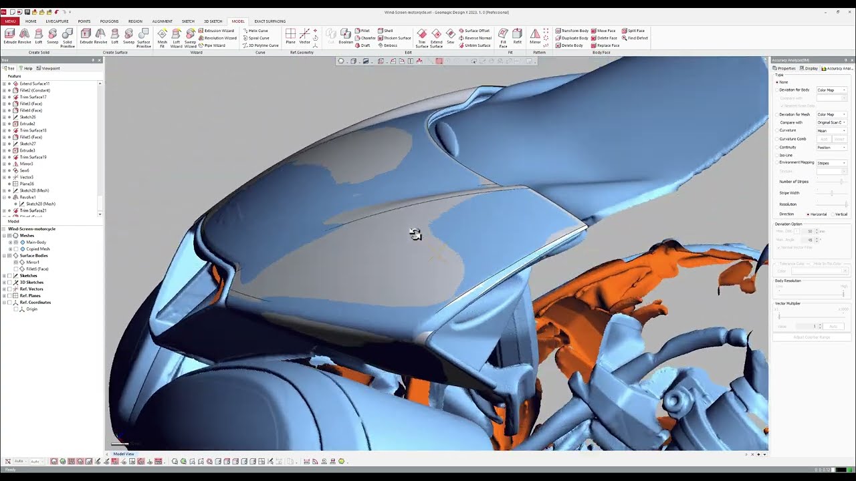
Task: Adjust the Stripe Width slider
Action: 831,193
